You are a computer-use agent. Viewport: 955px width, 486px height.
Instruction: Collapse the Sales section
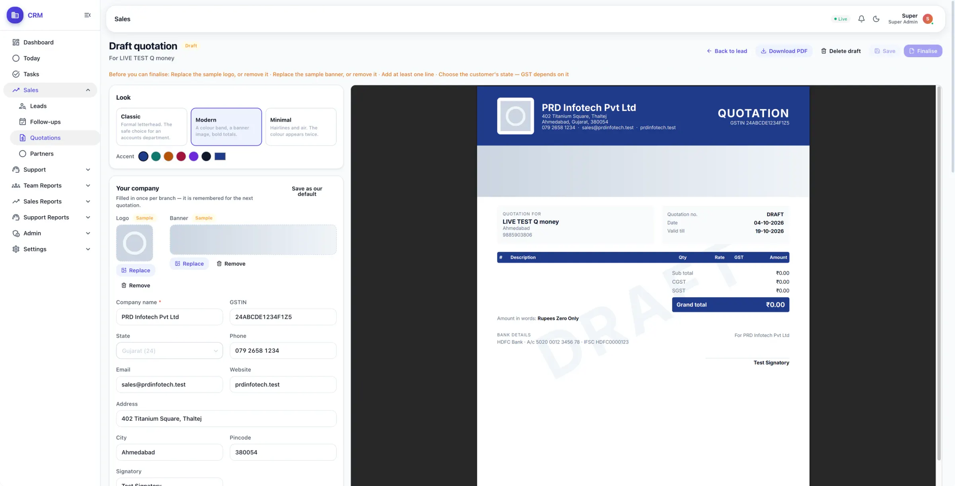coord(50,90)
